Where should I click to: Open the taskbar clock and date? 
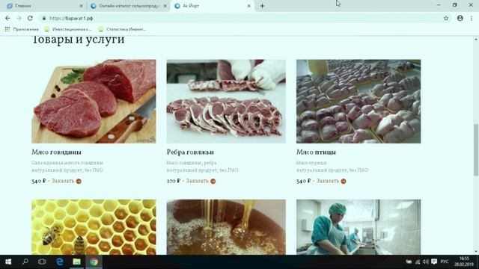point(464,262)
